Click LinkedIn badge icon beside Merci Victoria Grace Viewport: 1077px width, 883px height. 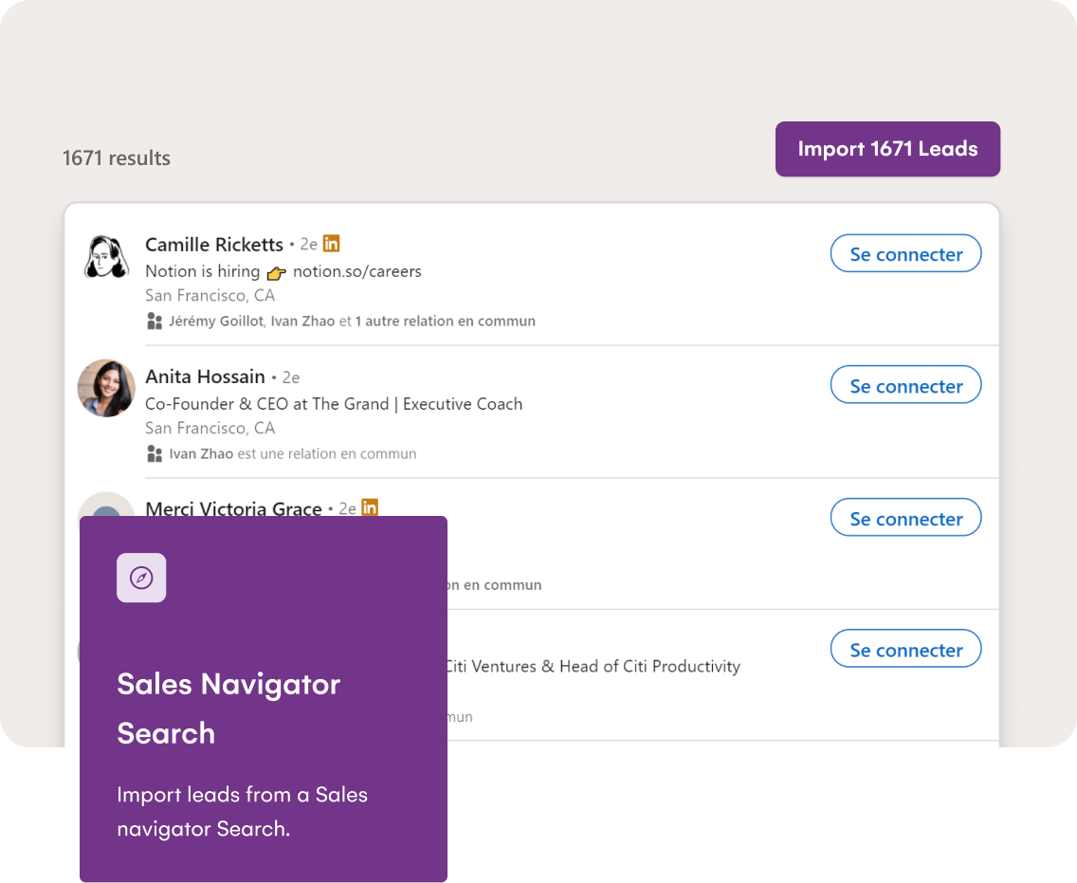(x=370, y=507)
